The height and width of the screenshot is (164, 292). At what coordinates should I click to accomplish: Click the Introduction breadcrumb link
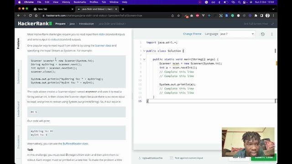coord(86,24)
